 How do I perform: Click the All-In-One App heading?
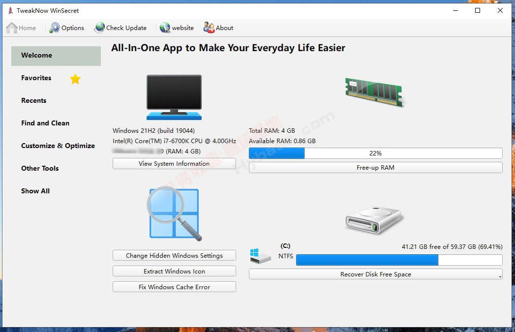click(x=228, y=48)
